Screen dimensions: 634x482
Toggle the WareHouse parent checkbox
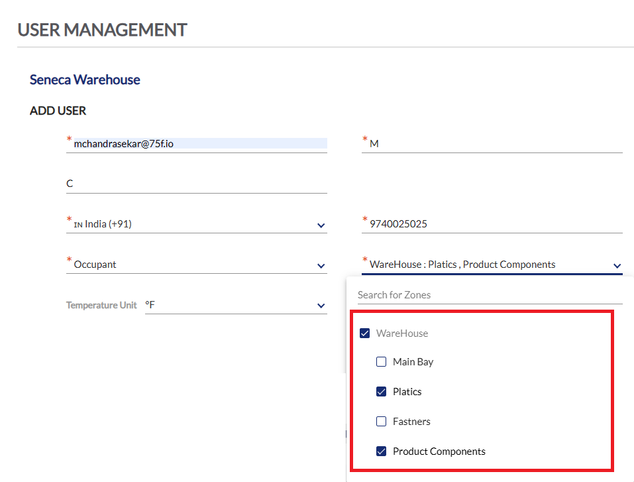tap(364, 333)
